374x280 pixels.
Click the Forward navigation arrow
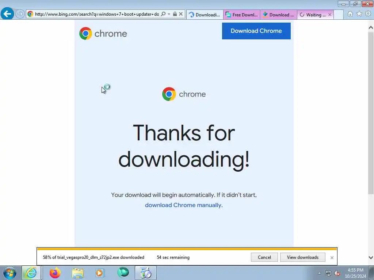[20, 14]
